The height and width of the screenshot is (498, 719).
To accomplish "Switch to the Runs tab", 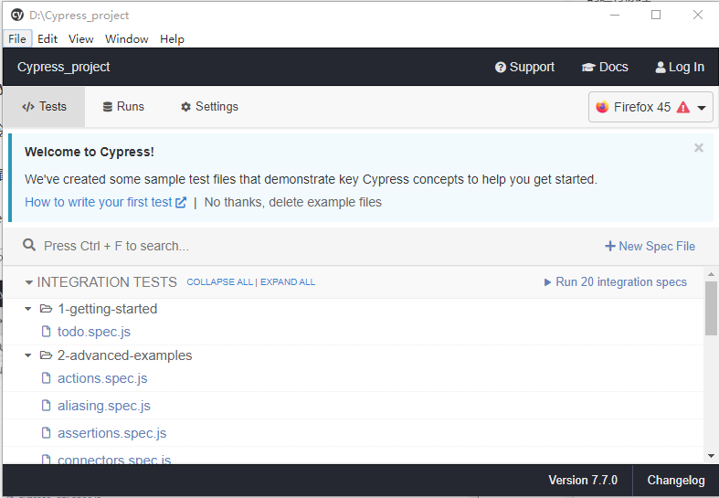I will 123,107.
